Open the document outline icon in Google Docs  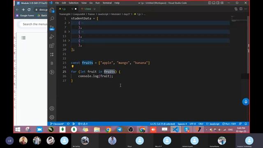point(23,38)
